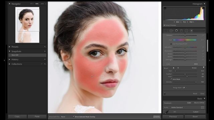Click Reset button at bottom right
This screenshot has height=120, width=214.
point(195,117)
